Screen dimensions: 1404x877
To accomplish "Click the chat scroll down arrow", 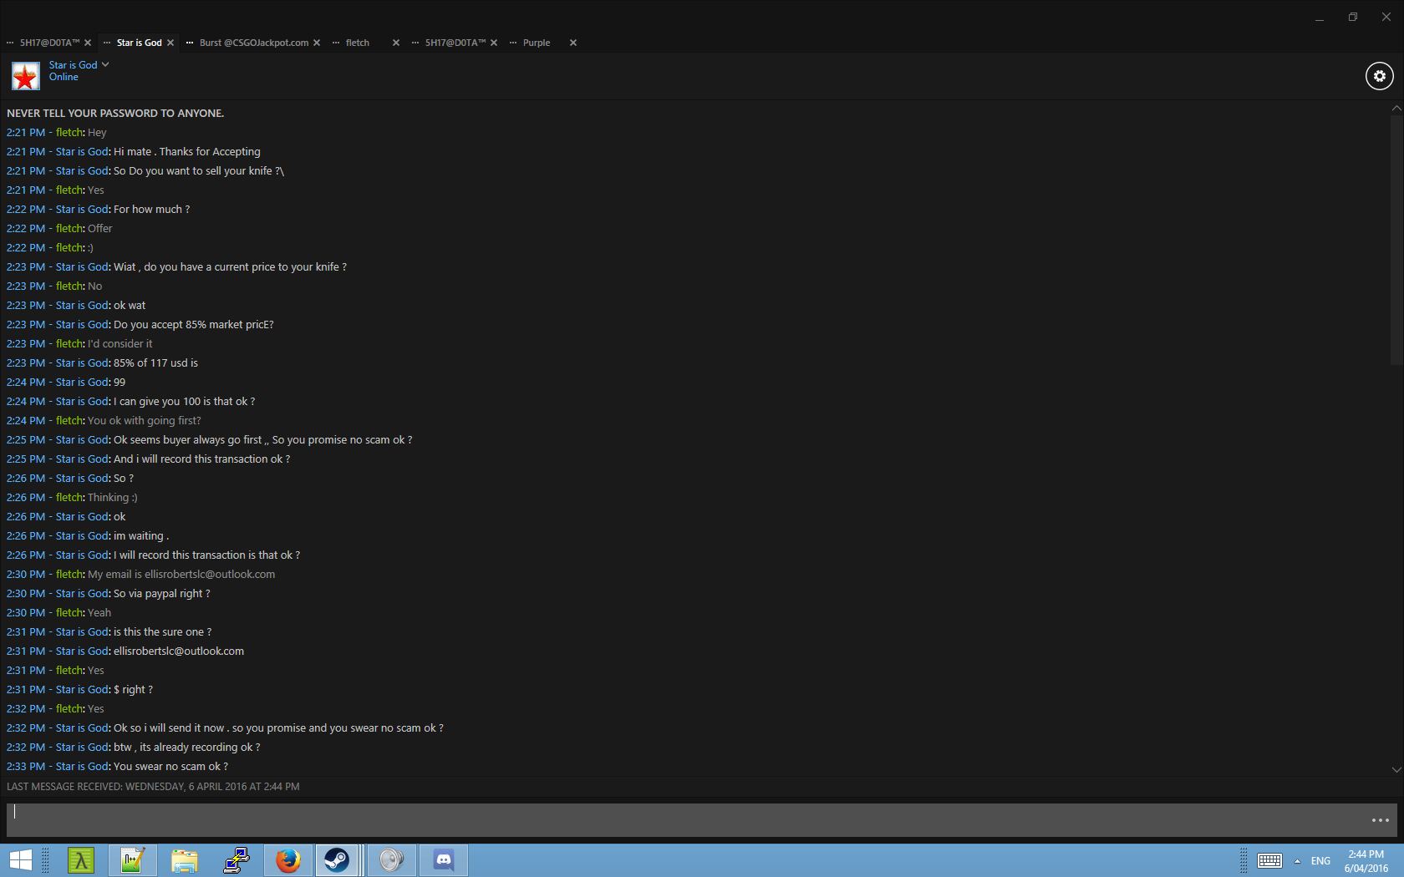I will coord(1396,769).
